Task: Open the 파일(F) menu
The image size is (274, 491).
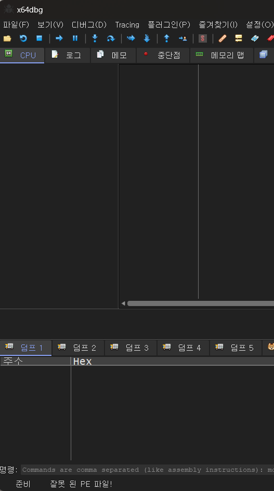Action: click(16, 25)
